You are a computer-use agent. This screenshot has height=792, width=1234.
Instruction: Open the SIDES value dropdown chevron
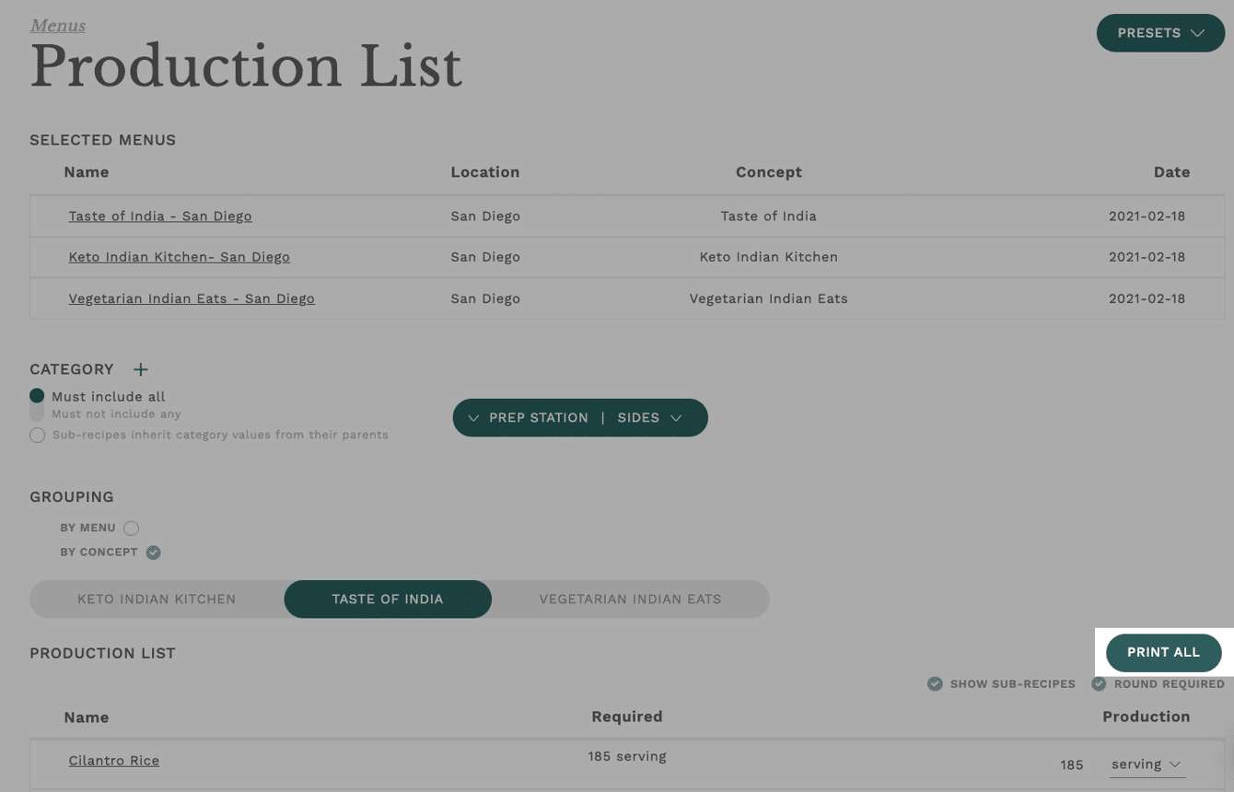click(x=676, y=418)
